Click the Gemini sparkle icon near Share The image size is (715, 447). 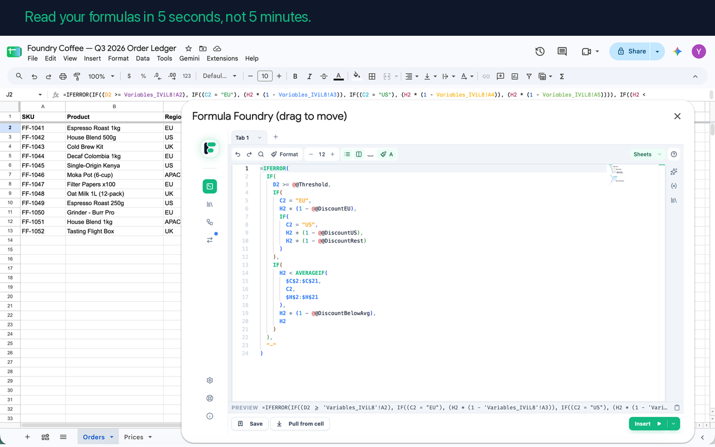click(x=677, y=51)
